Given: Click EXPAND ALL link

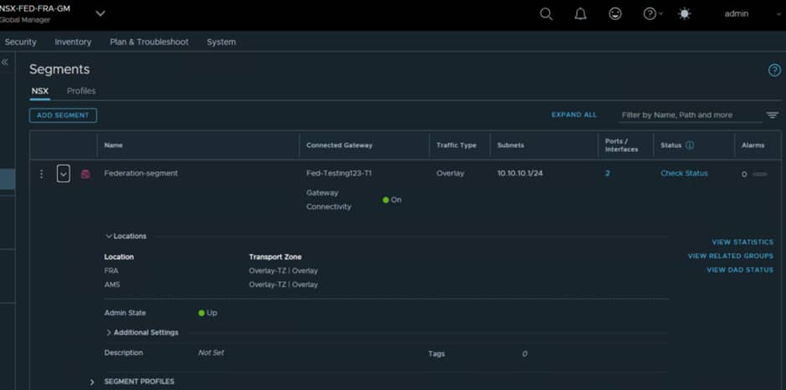Looking at the screenshot, I should [574, 114].
